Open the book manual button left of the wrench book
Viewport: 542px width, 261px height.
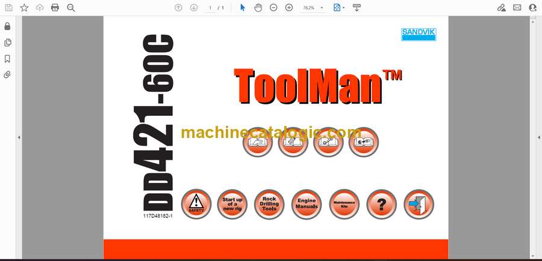click(x=293, y=142)
